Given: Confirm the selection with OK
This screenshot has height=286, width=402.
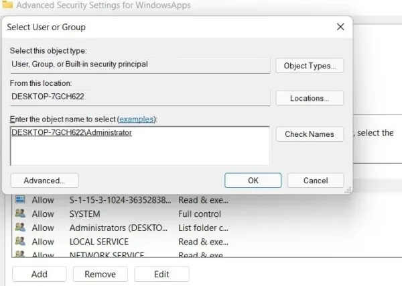Looking at the screenshot, I should (253, 181).
